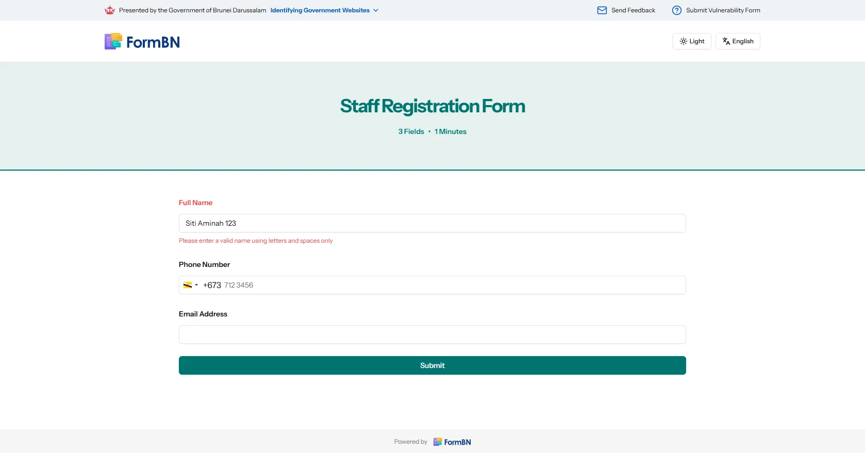This screenshot has width=865, height=453.
Task: Select the empty Email Address field
Action: coord(432,334)
